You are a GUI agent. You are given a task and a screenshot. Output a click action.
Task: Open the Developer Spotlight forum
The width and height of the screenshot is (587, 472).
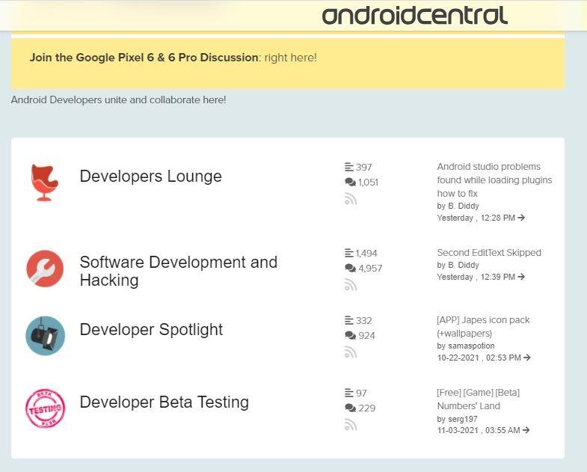[x=151, y=330]
